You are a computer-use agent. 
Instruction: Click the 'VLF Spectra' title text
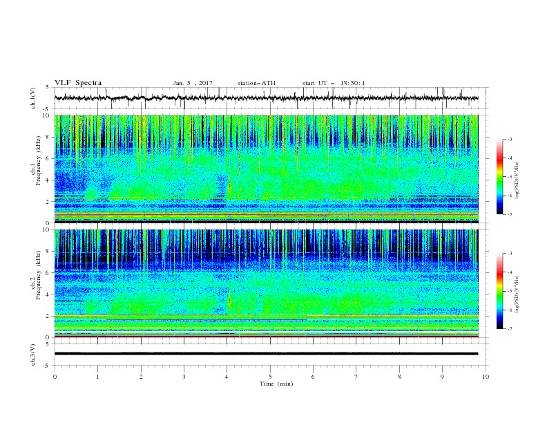78,83
